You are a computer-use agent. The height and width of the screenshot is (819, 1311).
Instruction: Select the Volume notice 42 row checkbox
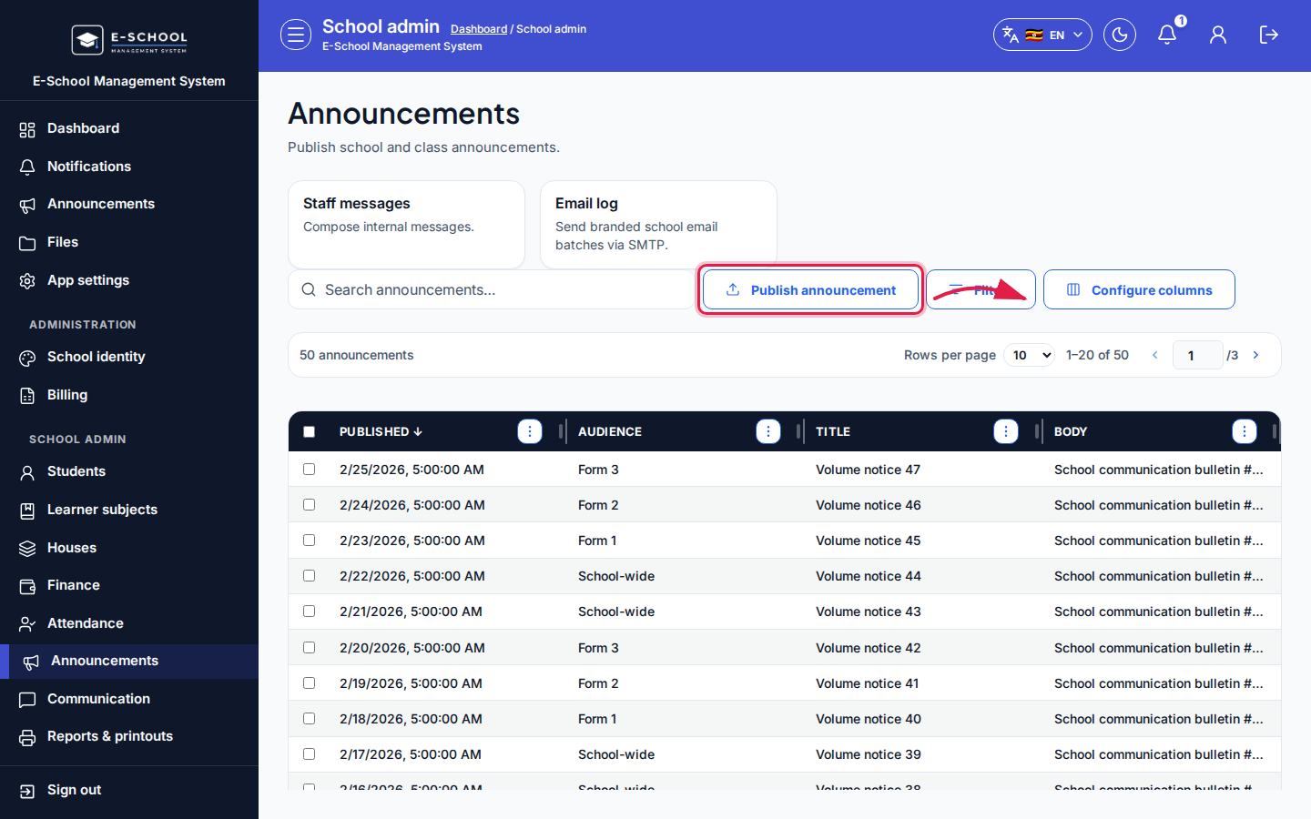[309, 647]
